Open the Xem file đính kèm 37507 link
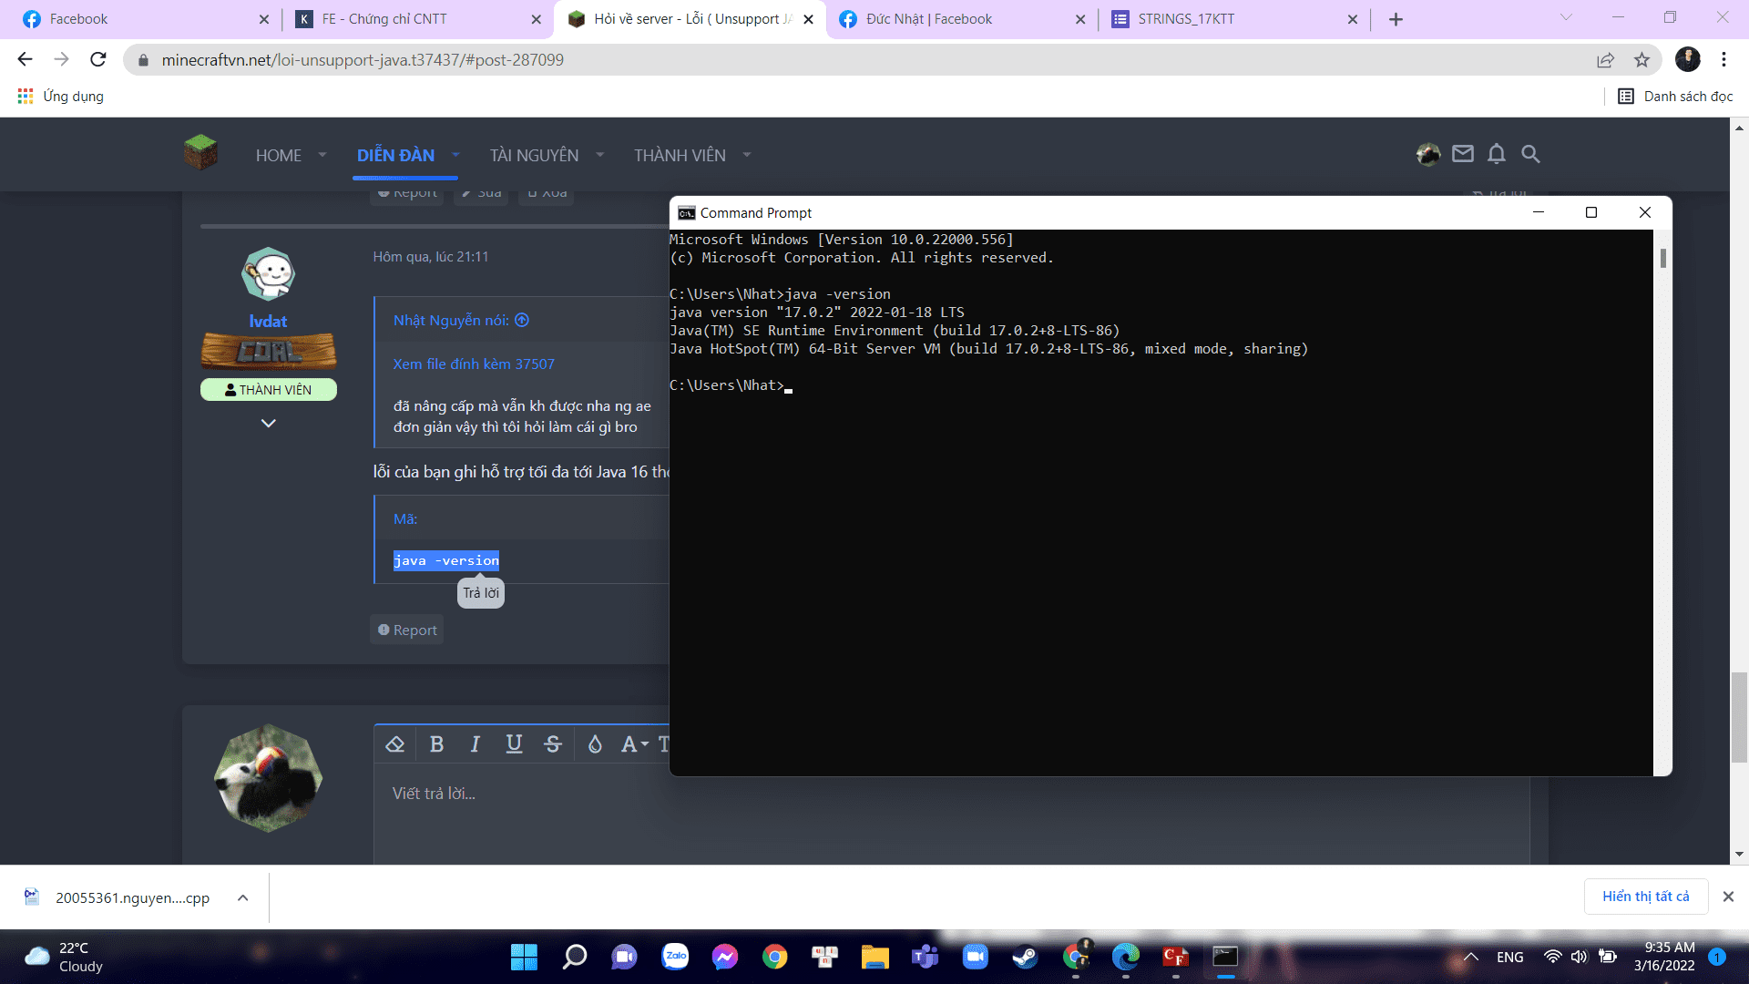1749x984 pixels. [x=474, y=364]
